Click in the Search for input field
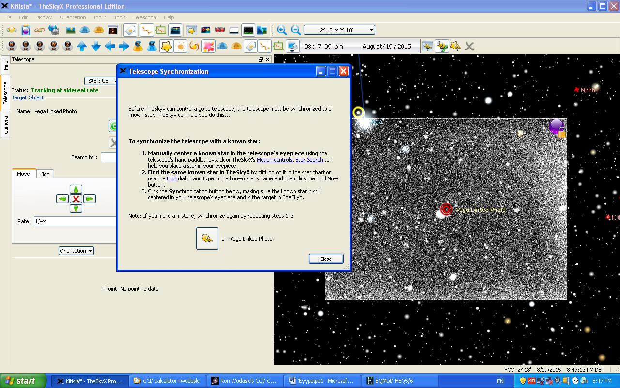Viewport: 620px width, 388px height. (108, 157)
